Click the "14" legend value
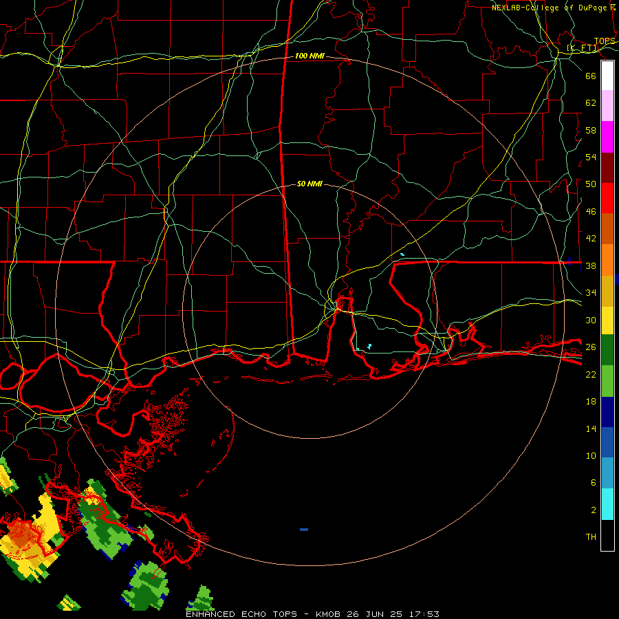The image size is (619, 619). [591, 428]
